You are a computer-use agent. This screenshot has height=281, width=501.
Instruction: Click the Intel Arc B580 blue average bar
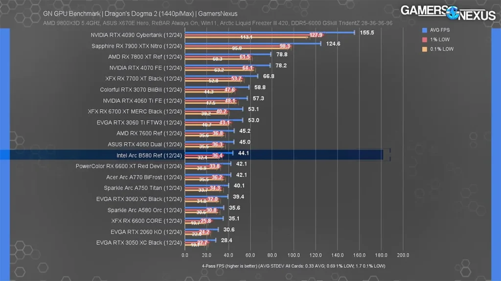pyautogui.click(x=209, y=153)
